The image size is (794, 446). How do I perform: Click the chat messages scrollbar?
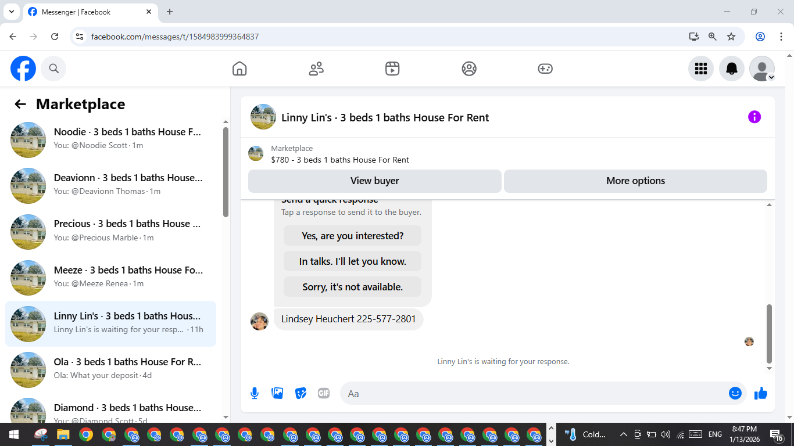(770, 333)
